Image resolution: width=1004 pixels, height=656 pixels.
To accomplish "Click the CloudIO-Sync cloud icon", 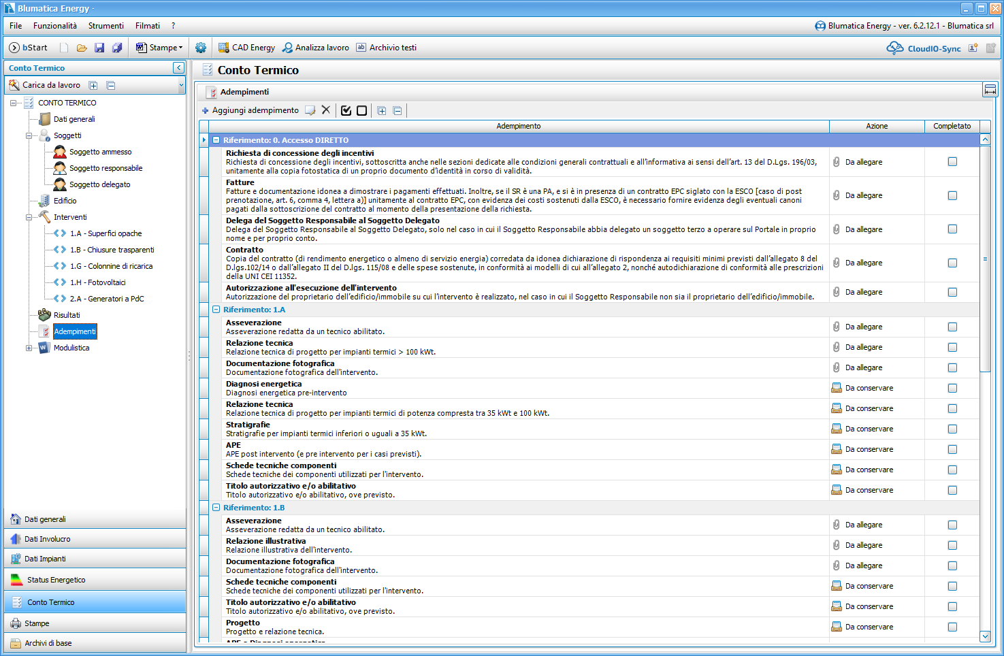I will (894, 48).
